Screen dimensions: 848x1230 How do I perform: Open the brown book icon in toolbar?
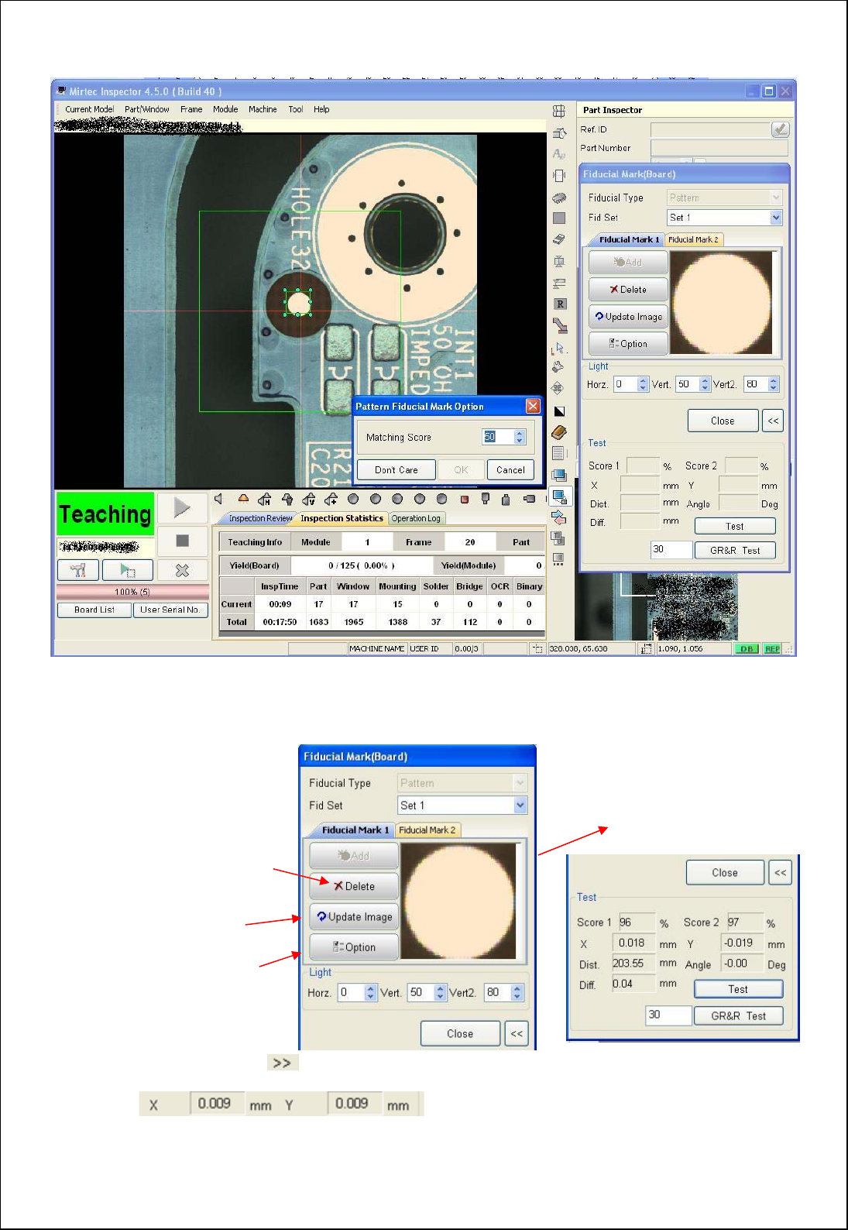coord(559,432)
